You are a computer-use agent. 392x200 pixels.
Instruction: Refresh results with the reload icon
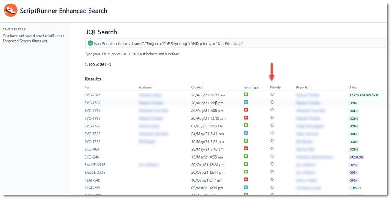tap(110, 64)
